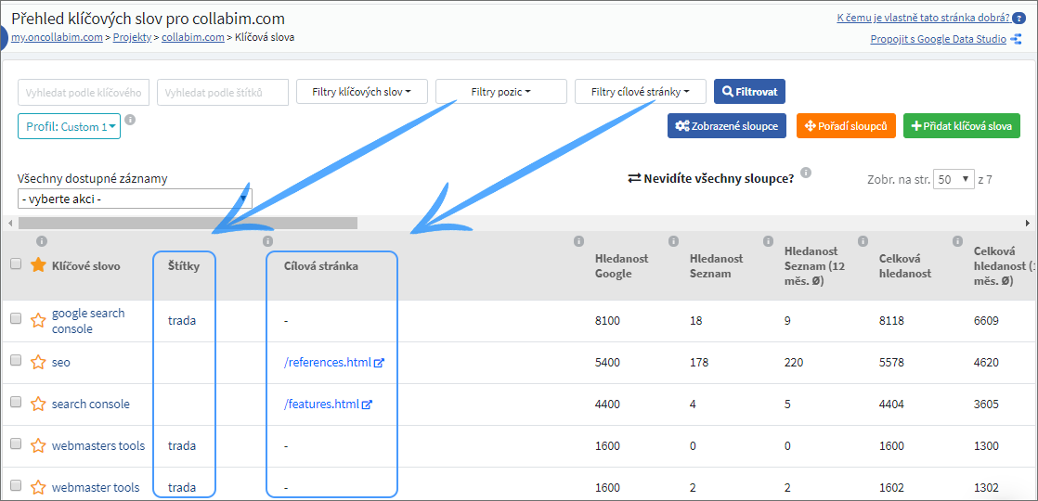The width and height of the screenshot is (1038, 501).
Task: Click the Filtrovat button
Action: [x=749, y=91]
